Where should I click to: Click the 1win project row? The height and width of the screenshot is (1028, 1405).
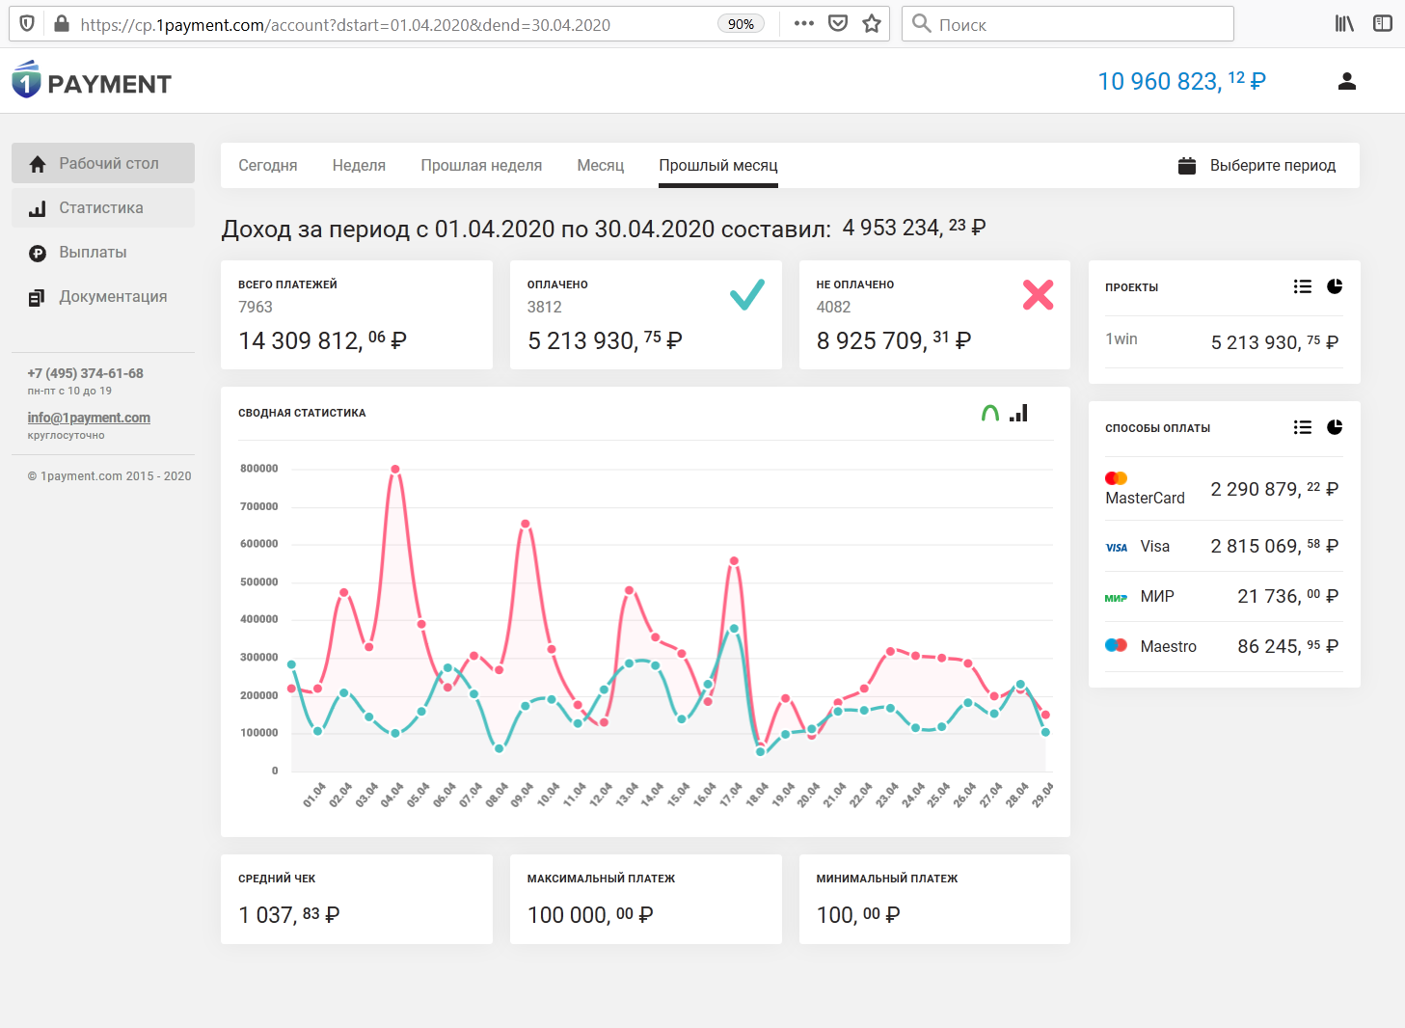(1224, 340)
